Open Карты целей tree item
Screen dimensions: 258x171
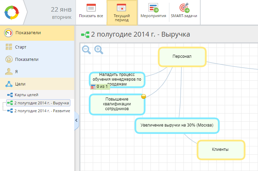26,95
